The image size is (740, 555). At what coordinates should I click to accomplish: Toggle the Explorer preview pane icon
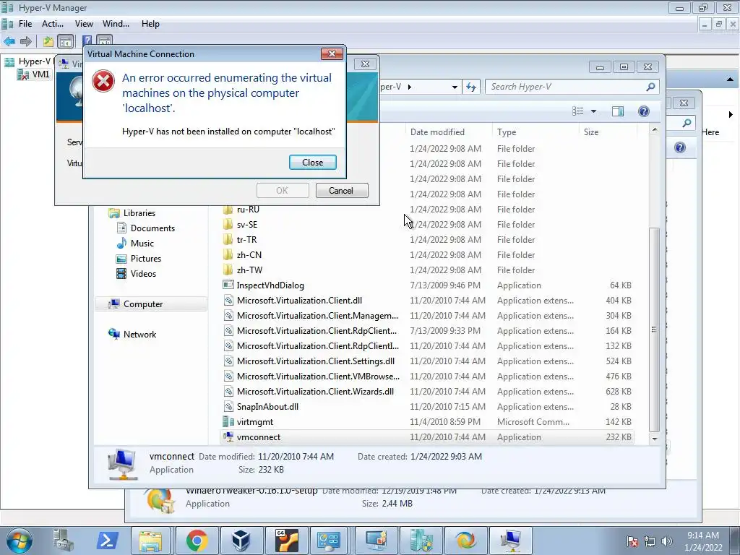pos(618,111)
